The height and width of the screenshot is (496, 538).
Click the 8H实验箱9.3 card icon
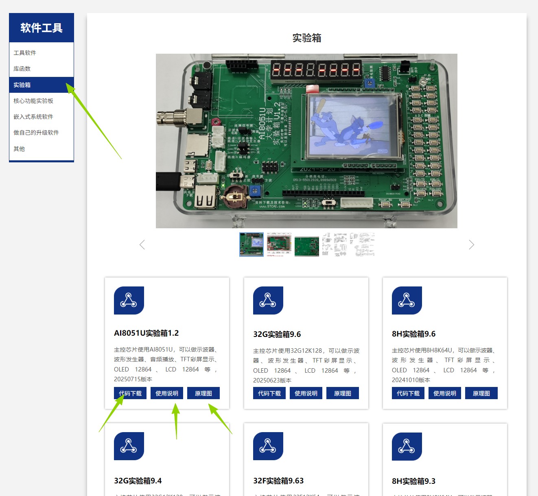click(407, 446)
